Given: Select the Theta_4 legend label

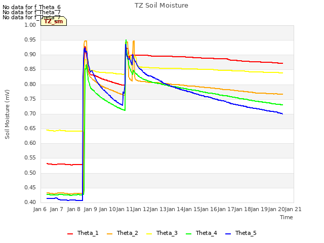Looking at the screenshot, I should pyautogui.click(x=206, y=233).
